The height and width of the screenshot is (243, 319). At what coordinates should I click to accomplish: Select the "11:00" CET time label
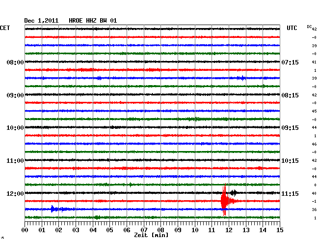click(15, 161)
